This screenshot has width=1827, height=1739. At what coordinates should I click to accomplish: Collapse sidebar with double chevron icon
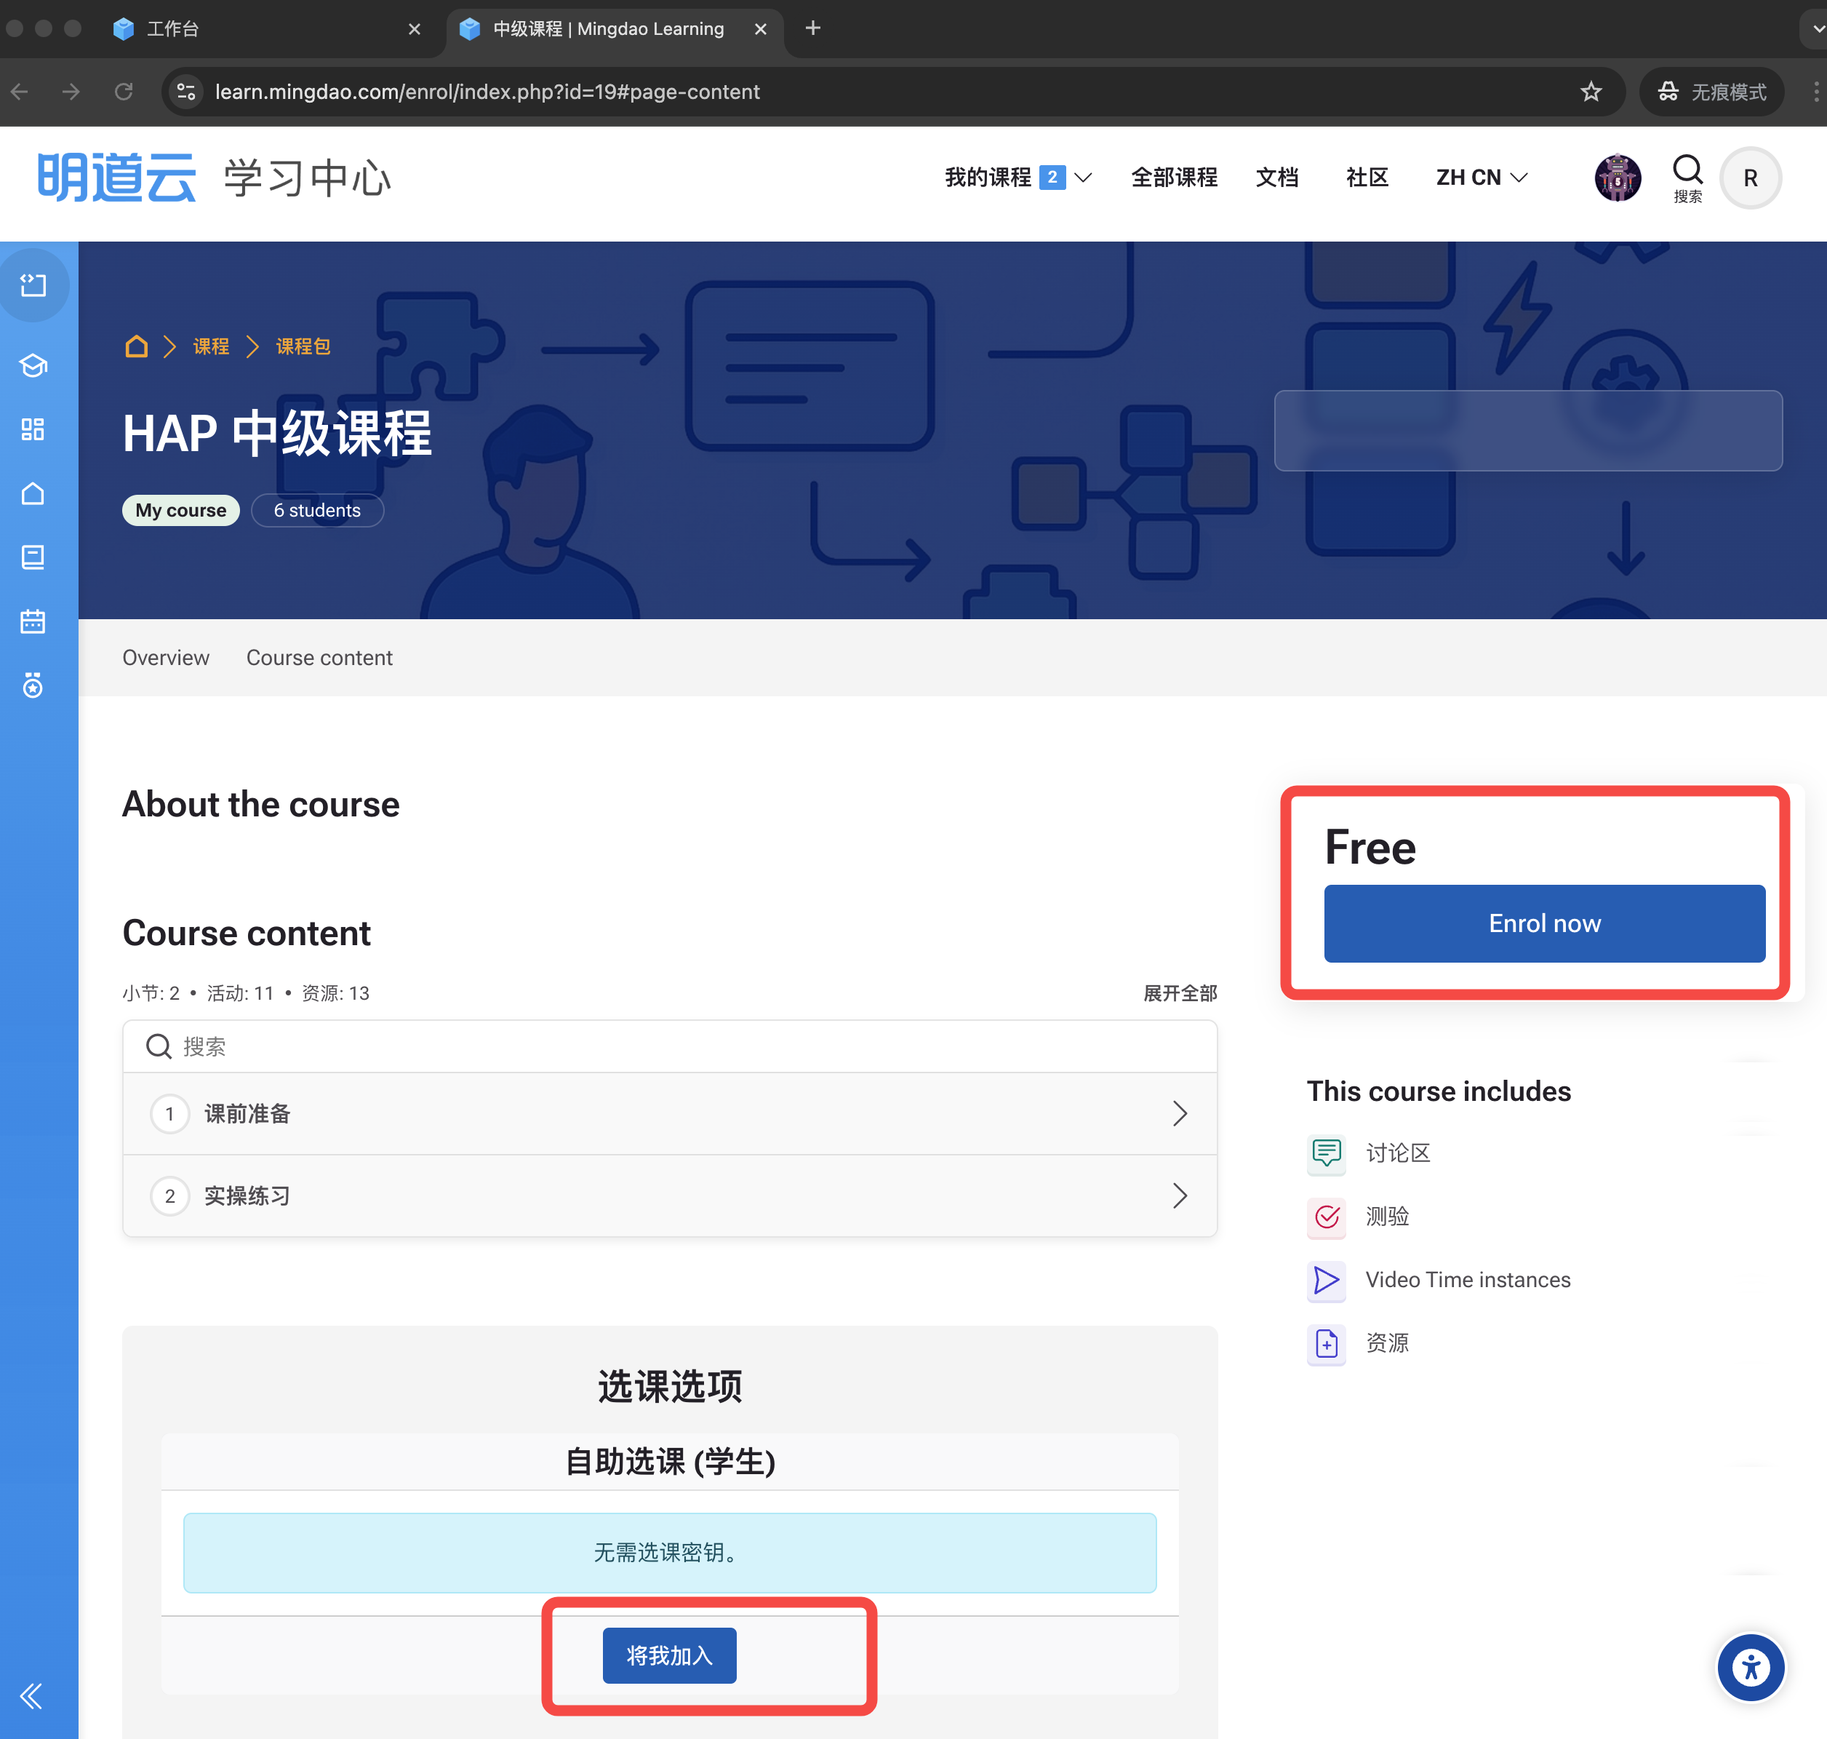pos(31,1695)
